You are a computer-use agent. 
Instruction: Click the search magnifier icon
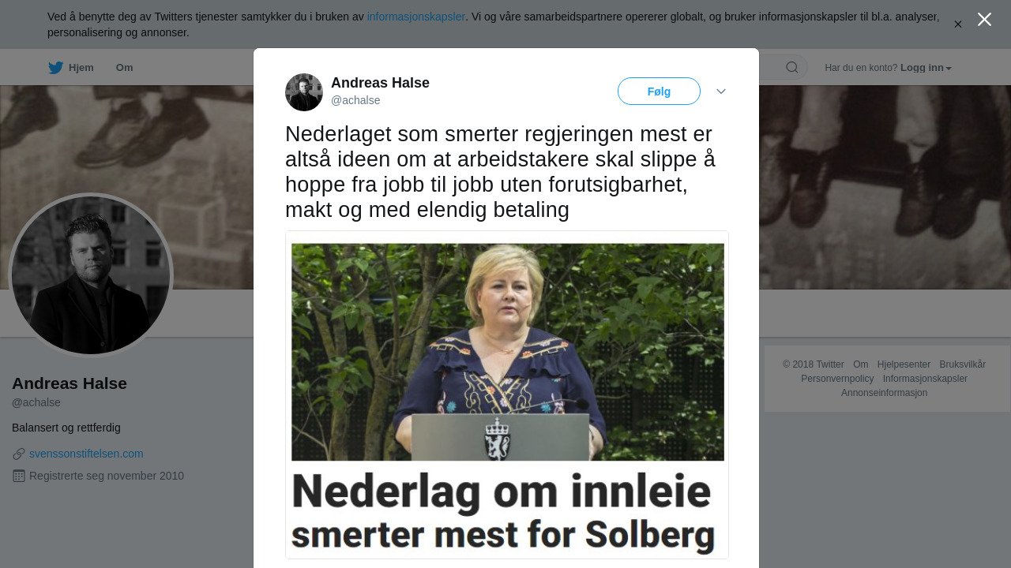click(x=792, y=67)
